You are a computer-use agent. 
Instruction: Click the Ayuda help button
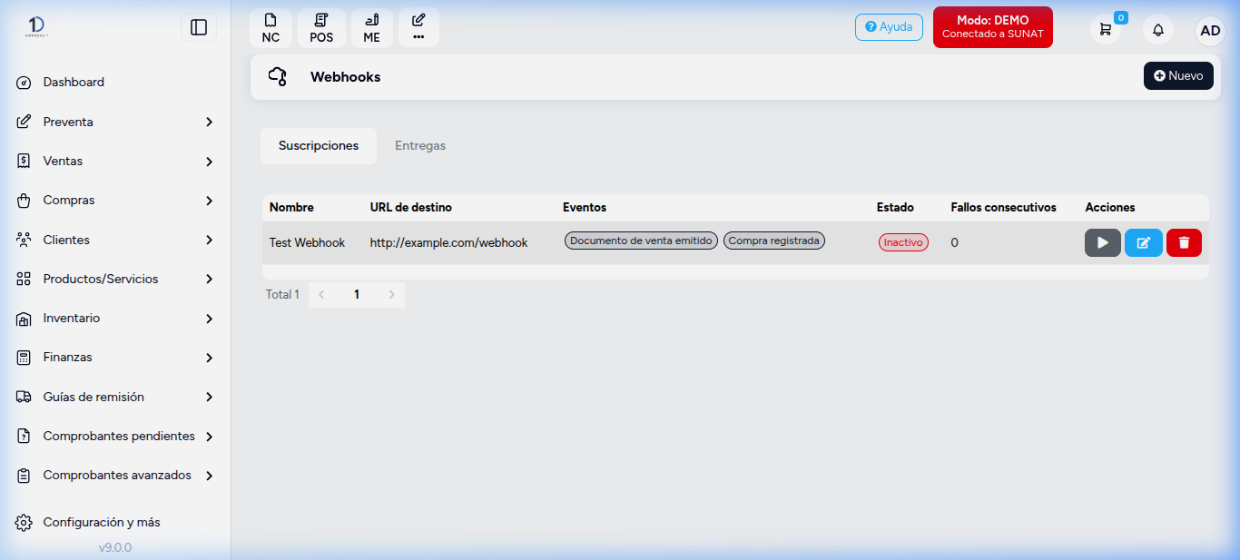889,27
